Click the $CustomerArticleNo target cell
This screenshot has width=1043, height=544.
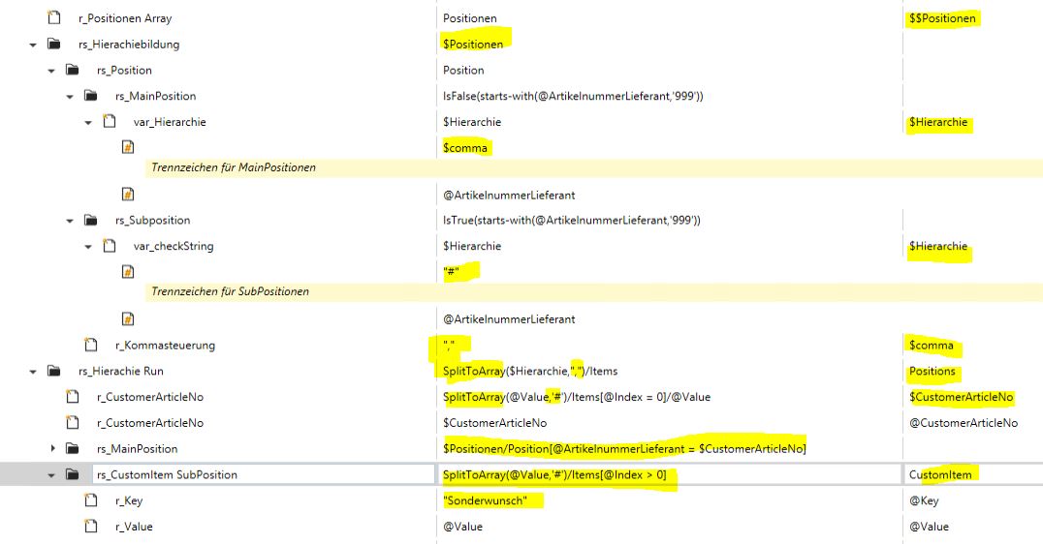(961, 397)
